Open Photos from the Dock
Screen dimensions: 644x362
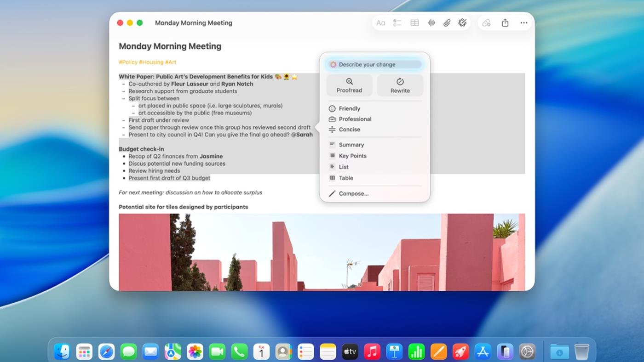coord(195,352)
